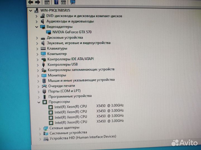Expand Контроллеры запоминающих устройств

[38, 70]
